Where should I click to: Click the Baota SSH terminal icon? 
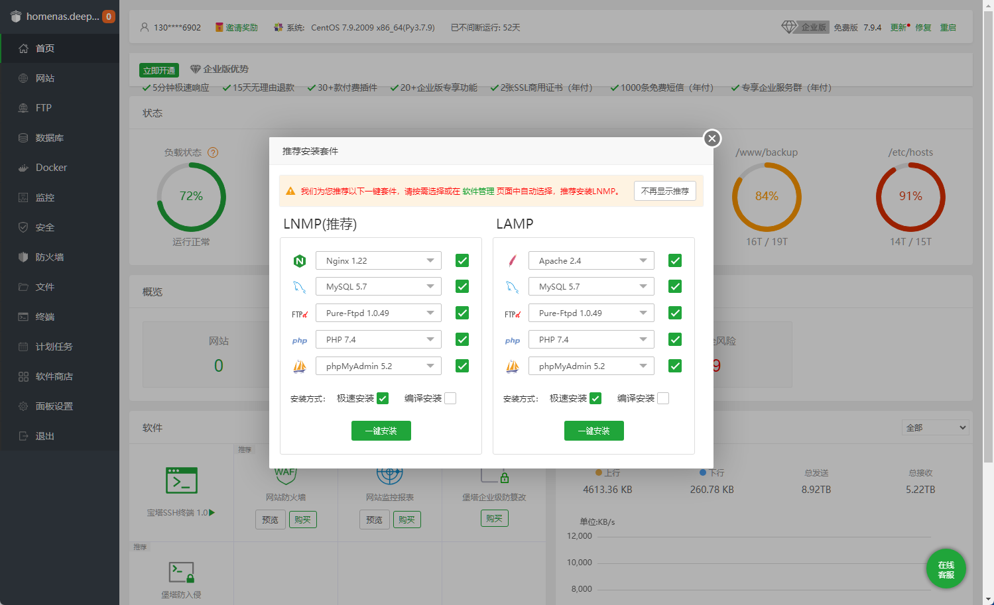181,480
